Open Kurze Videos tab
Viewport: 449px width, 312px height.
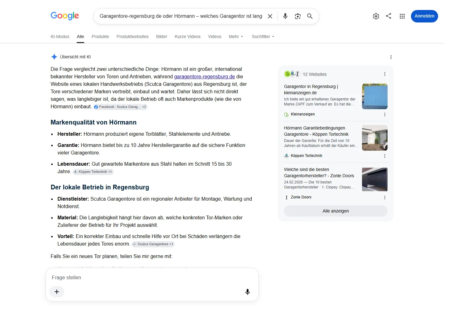188,37
